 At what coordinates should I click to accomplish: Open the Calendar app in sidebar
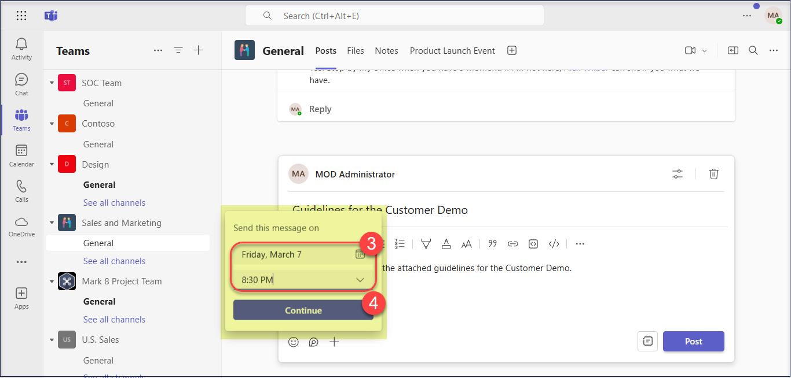pyautogui.click(x=21, y=155)
